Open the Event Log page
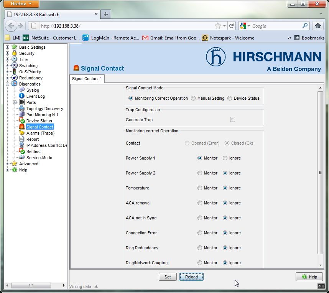The width and height of the screenshot is (329, 293). coord(35,96)
